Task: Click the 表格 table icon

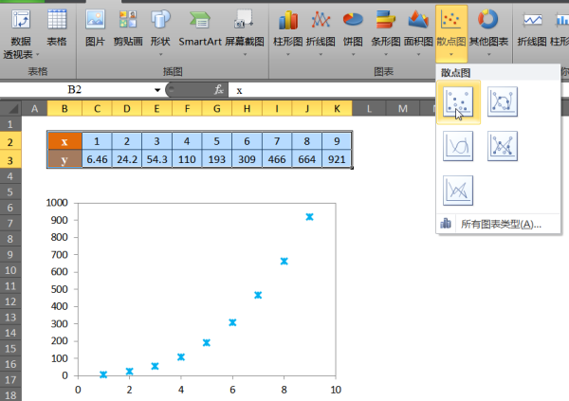Action: [x=57, y=28]
